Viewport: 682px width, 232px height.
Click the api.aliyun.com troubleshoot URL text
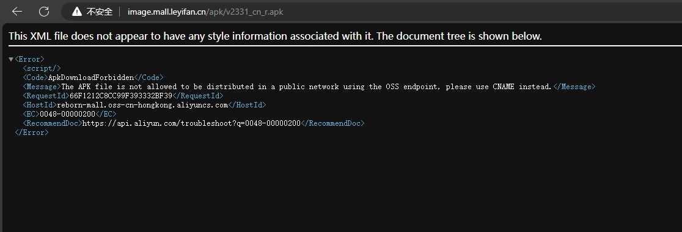point(191,123)
